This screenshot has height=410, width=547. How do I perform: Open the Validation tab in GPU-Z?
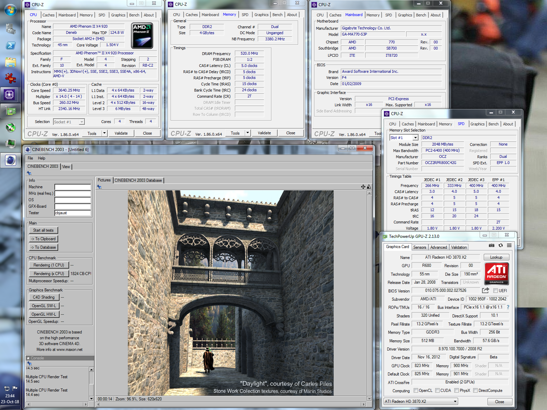(459, 247)
